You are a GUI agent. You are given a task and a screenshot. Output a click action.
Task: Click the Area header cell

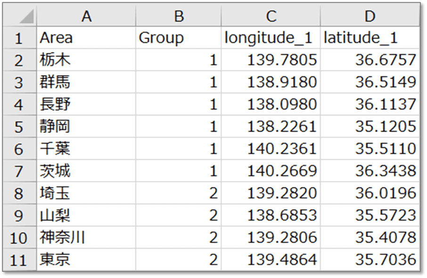click(86, 38)
